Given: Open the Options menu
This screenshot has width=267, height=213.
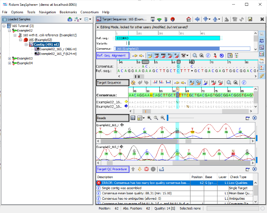Looking at the screenshot, I should click(x=17, y=12).
